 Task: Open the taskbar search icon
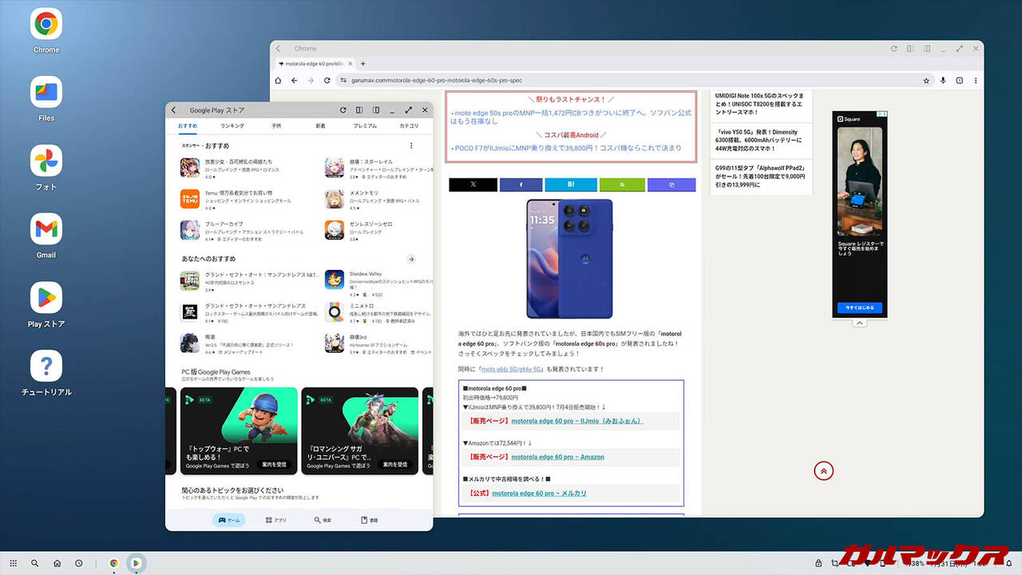[x=34, y=563]
